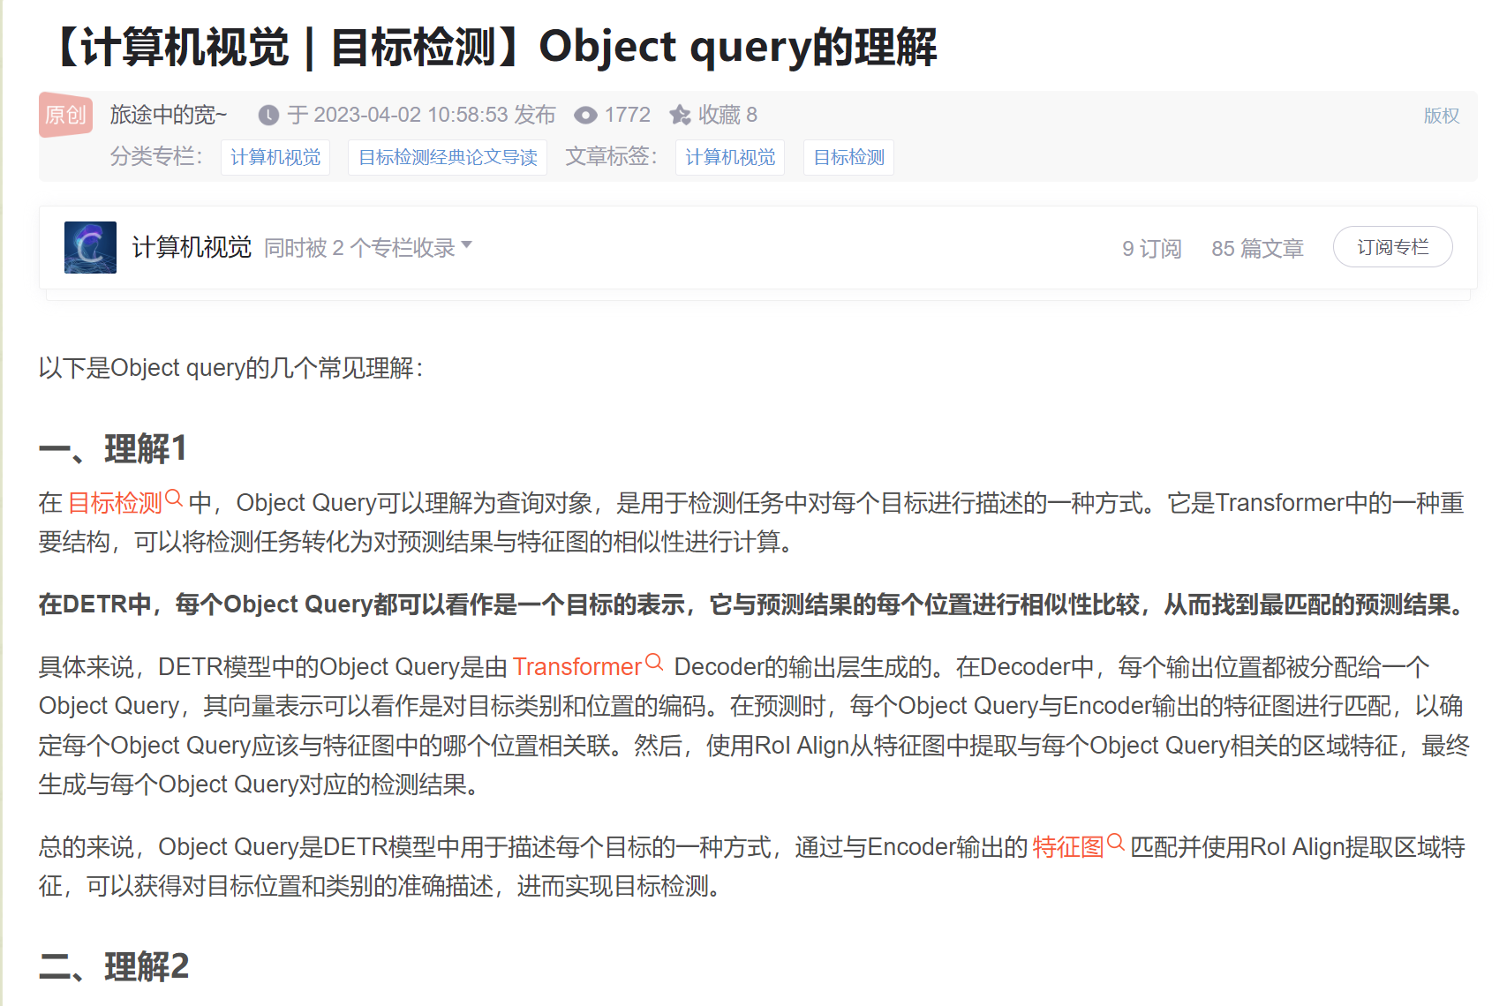Open 计算机视觉 category column tag

(x=275, y=157)
